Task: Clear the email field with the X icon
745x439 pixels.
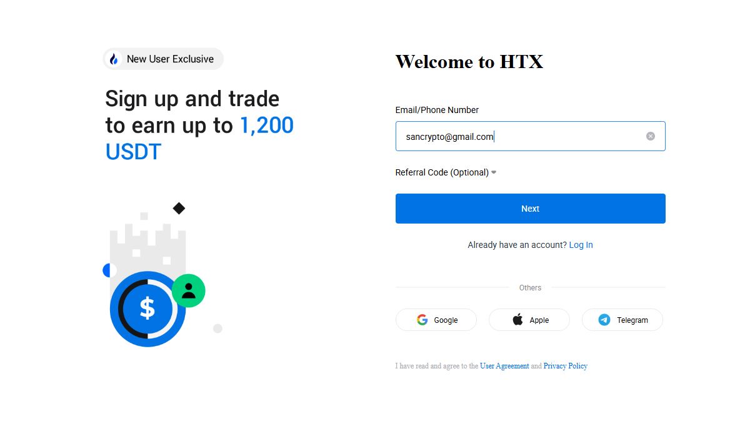Action: point(651,136)
